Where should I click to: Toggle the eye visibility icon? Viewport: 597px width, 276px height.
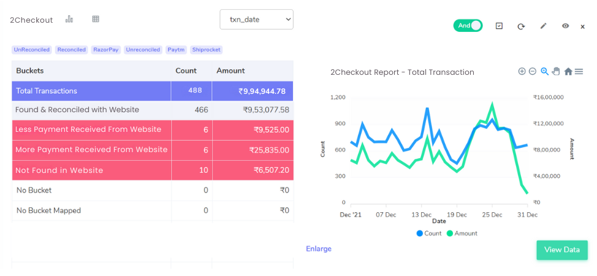tap(565, 26)
